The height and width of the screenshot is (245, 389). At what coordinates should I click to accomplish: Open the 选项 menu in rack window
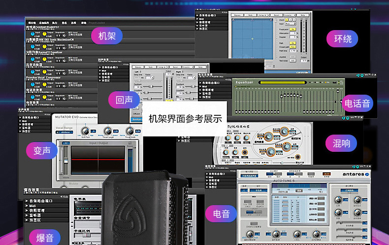pyautogui.click(x=74, y=23)
